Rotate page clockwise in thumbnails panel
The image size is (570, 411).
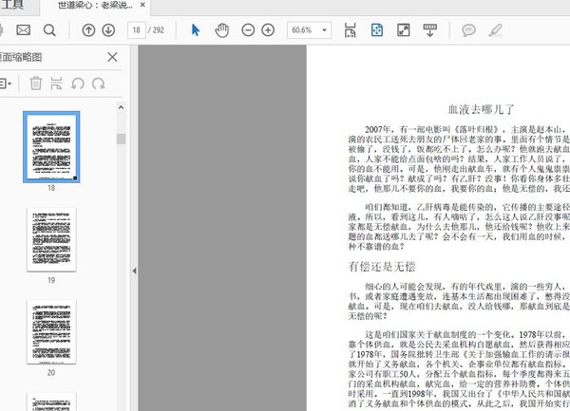(98, 84)
